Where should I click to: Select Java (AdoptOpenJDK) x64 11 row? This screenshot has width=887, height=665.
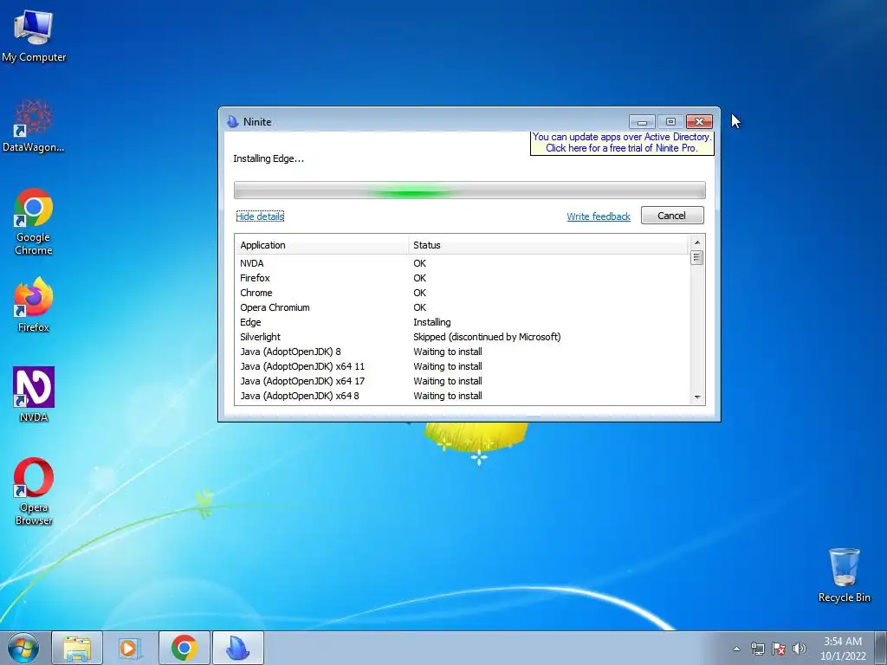click(x=462, y=366)
